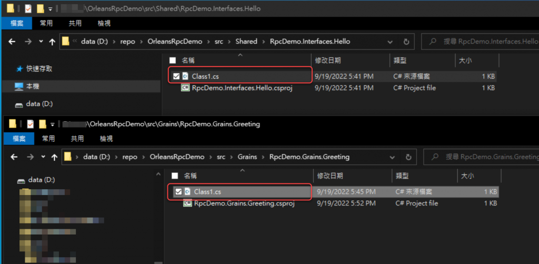
Task: Select RpcDemo.Interfaces.Hello.csproj file icon
Action: click(x=186, y=88)
